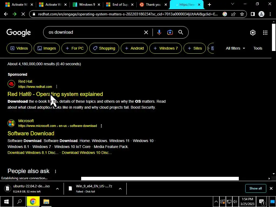Show hidden system tray icons
276x207 pixels.
(216, 202)
